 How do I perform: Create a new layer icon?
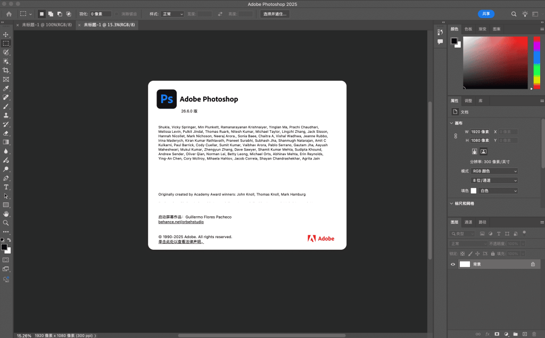(525, 334)
